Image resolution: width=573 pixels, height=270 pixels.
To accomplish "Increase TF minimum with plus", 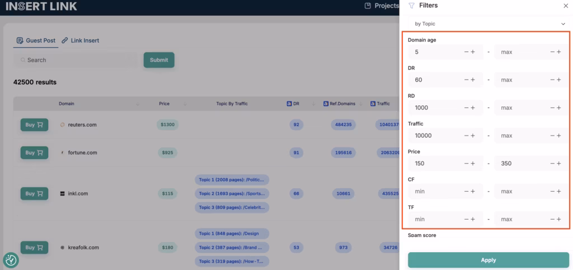I will (473, 219).
